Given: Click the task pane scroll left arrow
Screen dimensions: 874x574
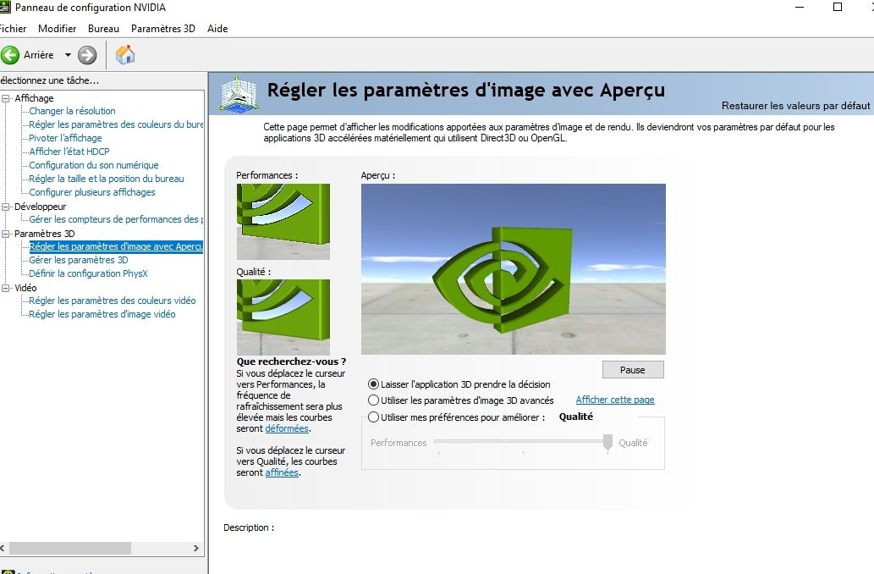Looking at the screenshot, I should [x=3, y=549].
